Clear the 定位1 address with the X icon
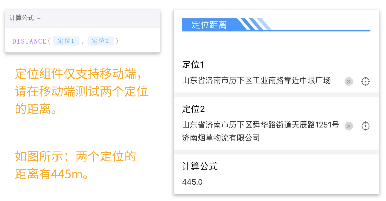The height and width of the screenshot is (201, 386). (x=349, y=81)
